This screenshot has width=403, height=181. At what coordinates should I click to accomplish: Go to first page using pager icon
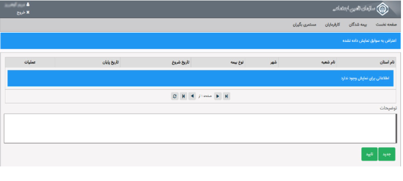point(226,96)
